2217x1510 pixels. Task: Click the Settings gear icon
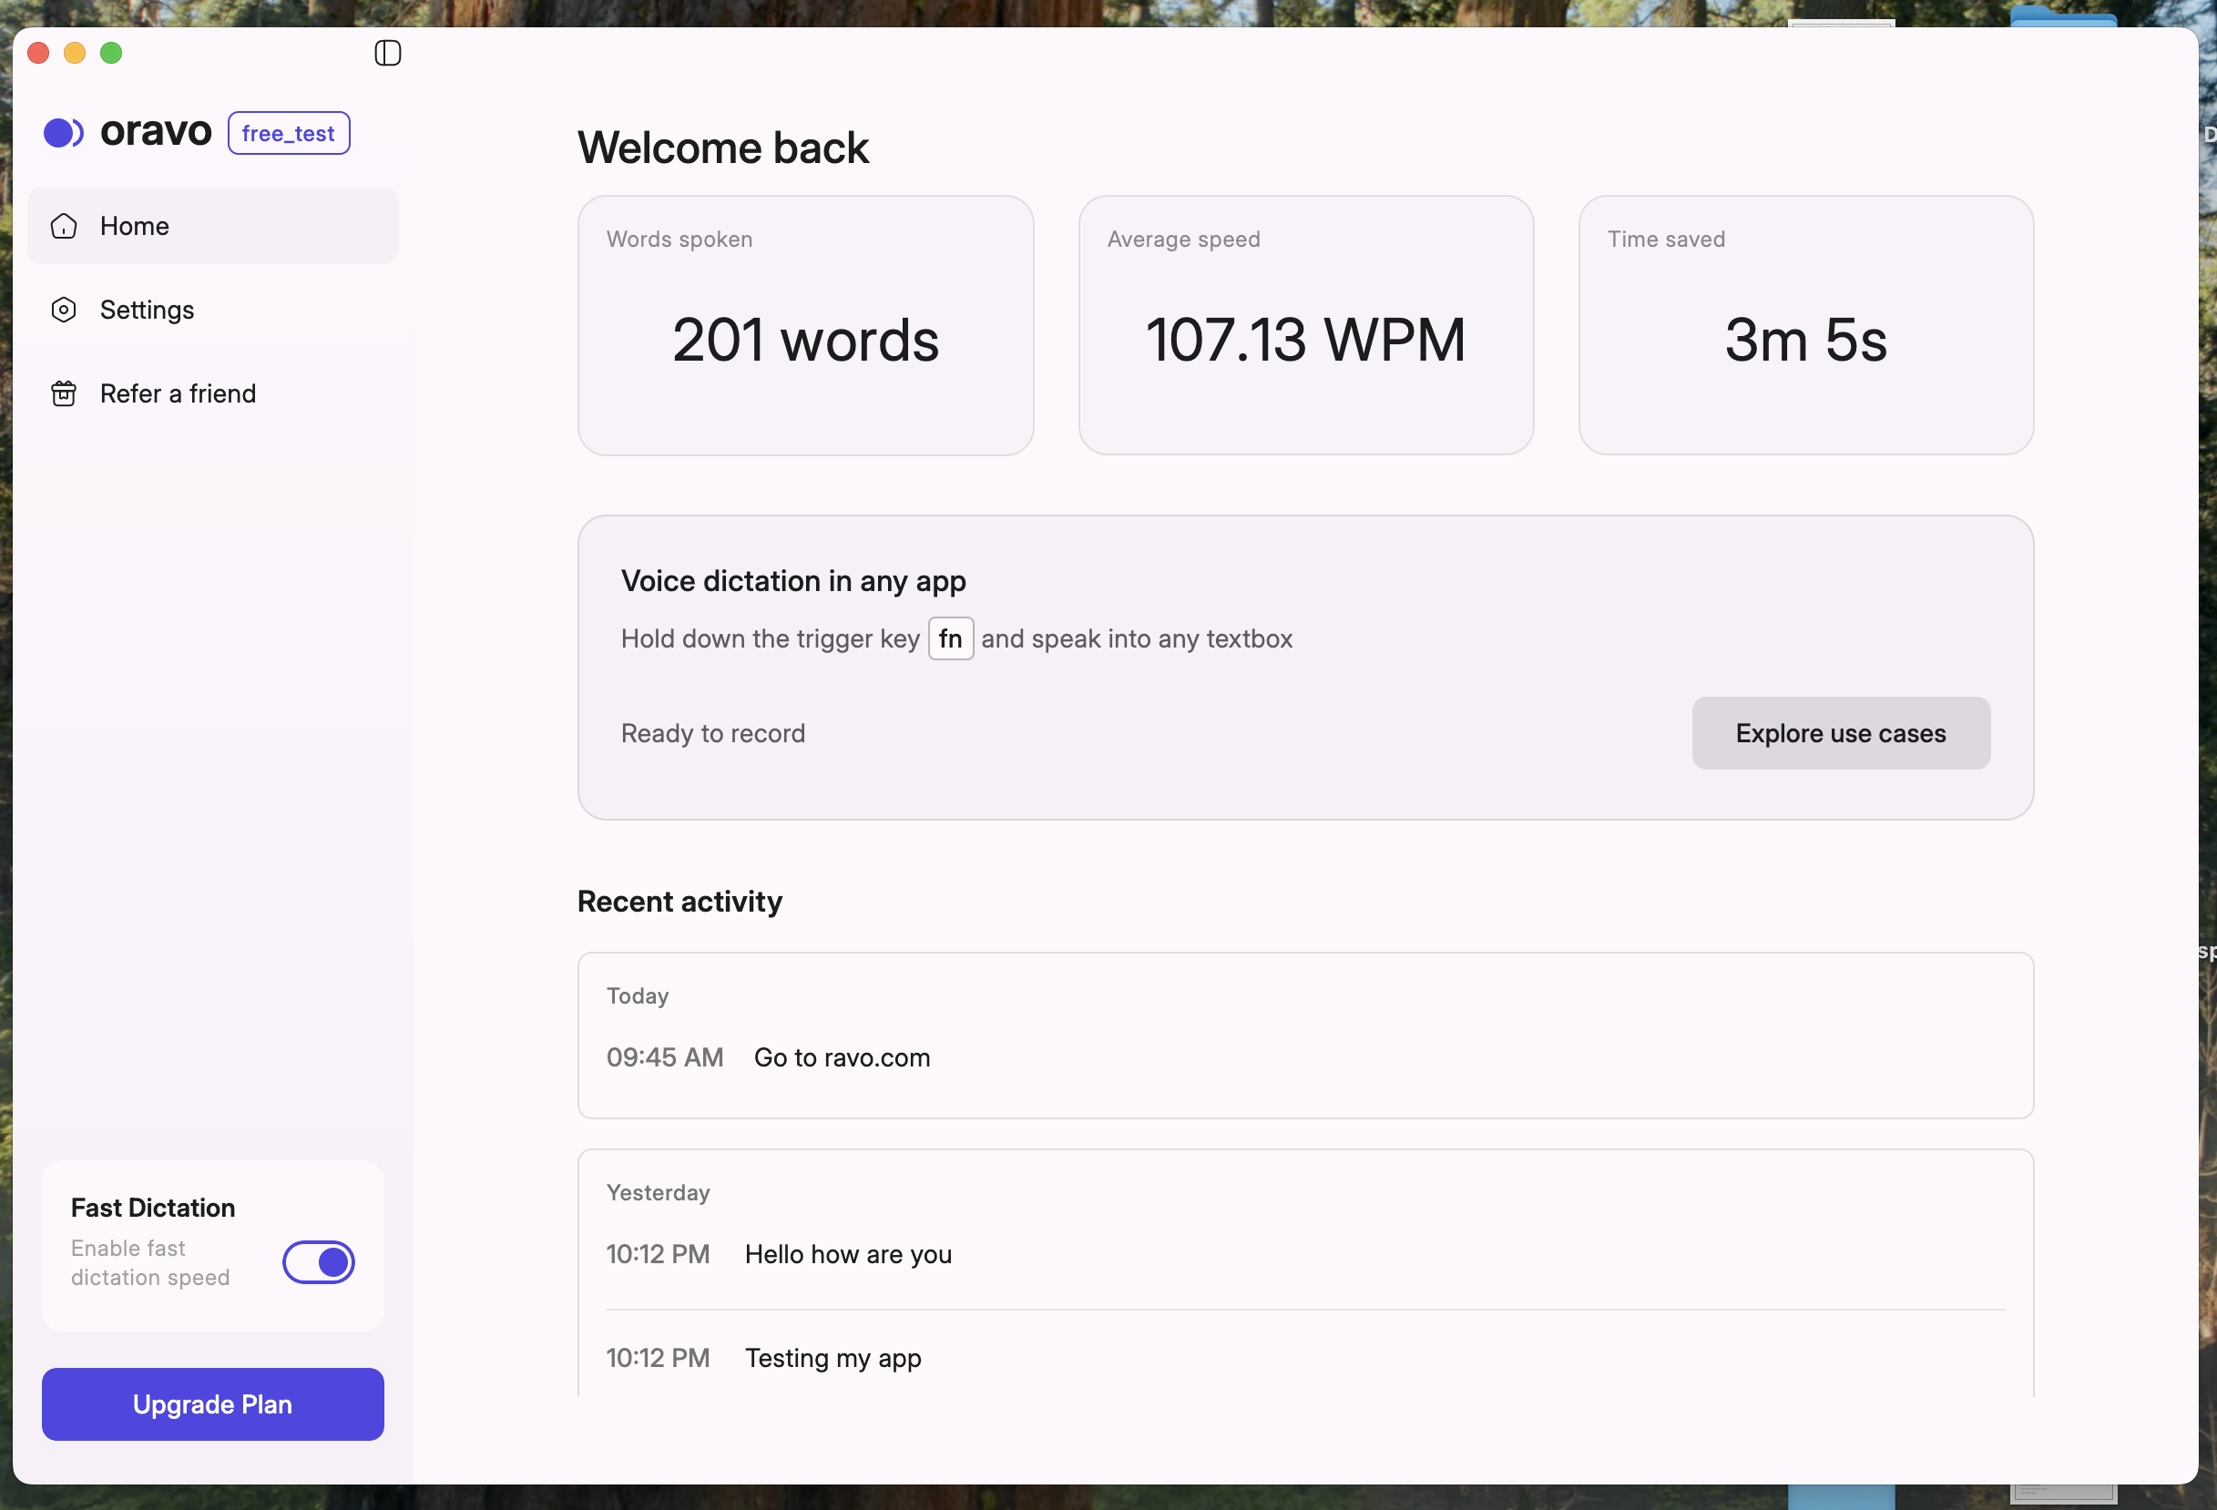coord(64,310)
